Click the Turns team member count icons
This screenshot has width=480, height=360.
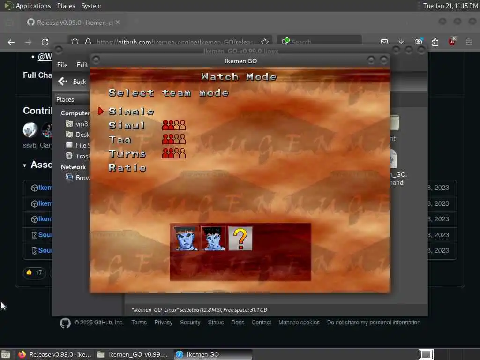click(x=173, y=153)
